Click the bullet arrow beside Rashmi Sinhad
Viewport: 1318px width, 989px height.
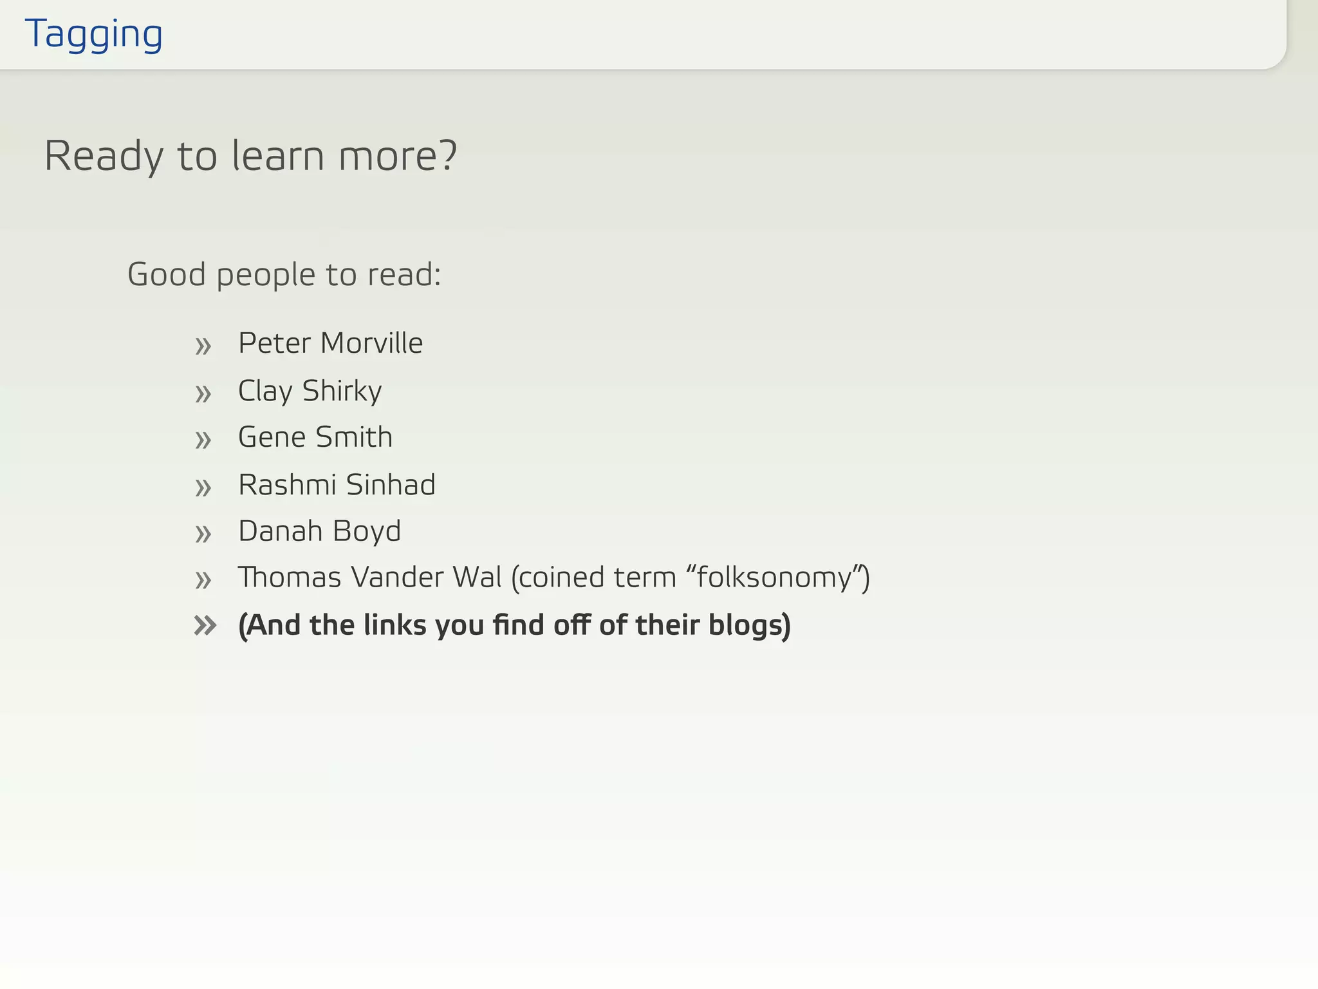click(203, 487)
